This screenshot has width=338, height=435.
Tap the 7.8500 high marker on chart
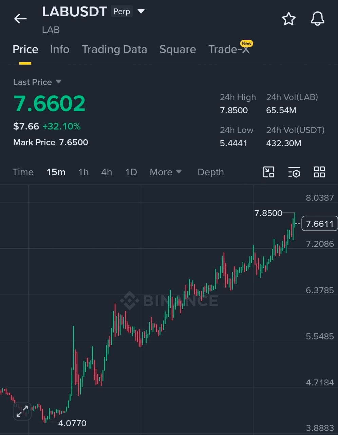click(x=268, y=213)
